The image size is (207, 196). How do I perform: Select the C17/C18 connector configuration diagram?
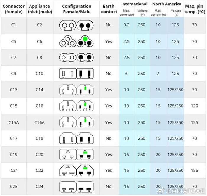coord(77,138)
